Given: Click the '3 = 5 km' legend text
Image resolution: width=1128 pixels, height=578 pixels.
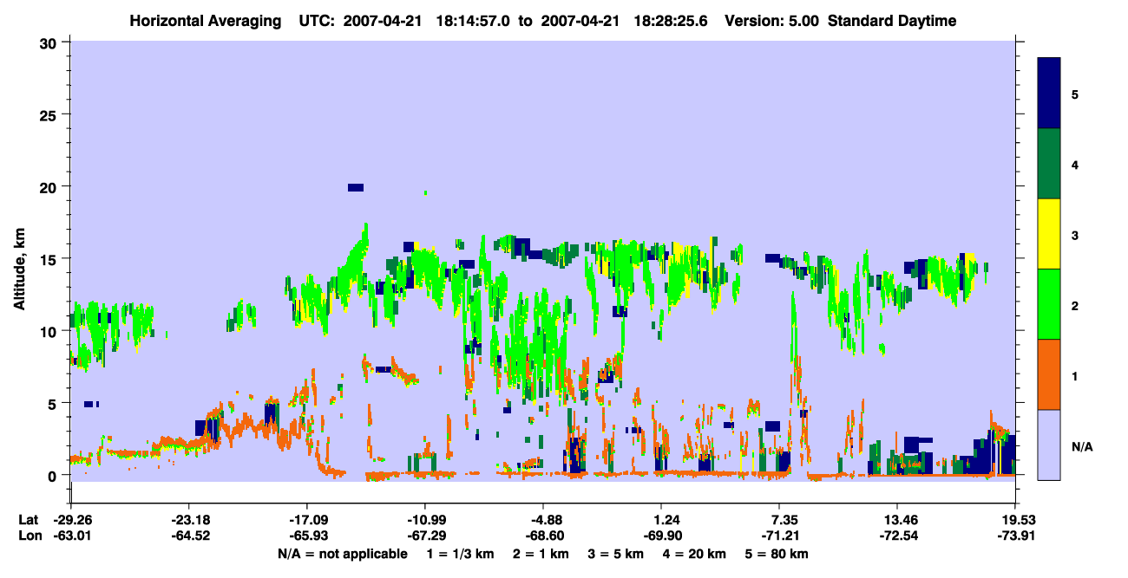Looking at the screenshot, I should point(618,554).
